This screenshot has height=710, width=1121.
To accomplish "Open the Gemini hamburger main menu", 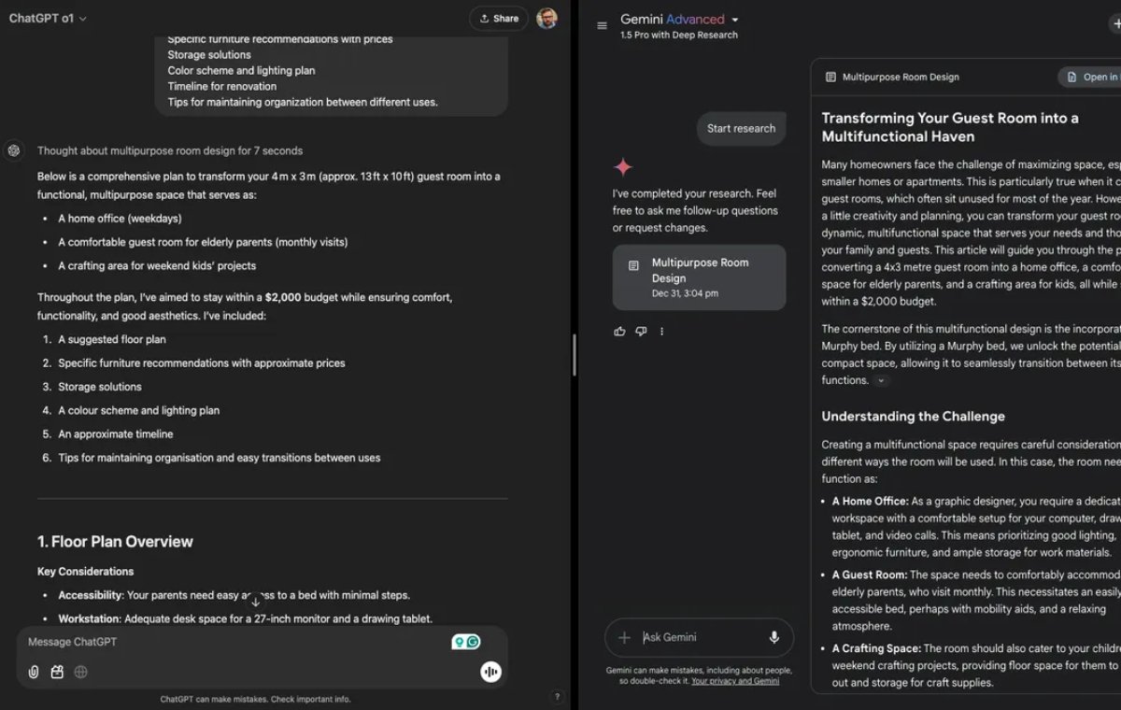I will pyautogui.click(x=603, y=25).
